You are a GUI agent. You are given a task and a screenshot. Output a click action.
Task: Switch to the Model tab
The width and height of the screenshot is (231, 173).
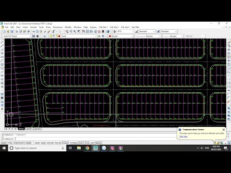(x=21, y=129)
